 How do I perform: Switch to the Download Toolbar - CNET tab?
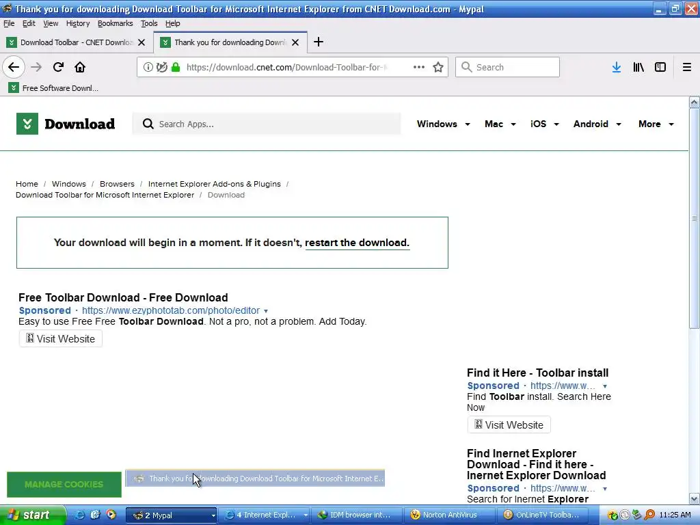point(77,42)
